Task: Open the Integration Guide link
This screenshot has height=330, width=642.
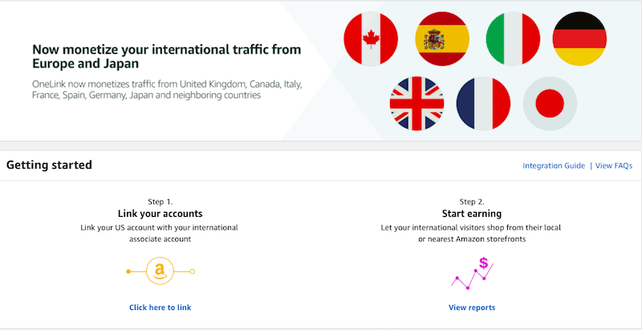Action: 554,165
